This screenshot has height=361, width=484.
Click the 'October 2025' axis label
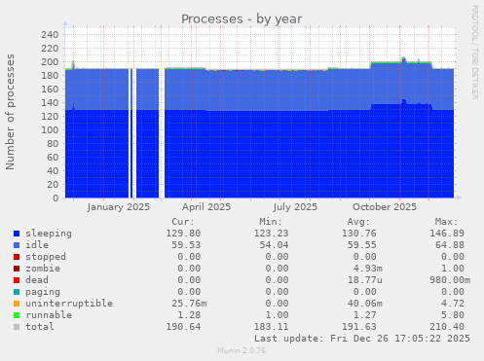point(385,207)
